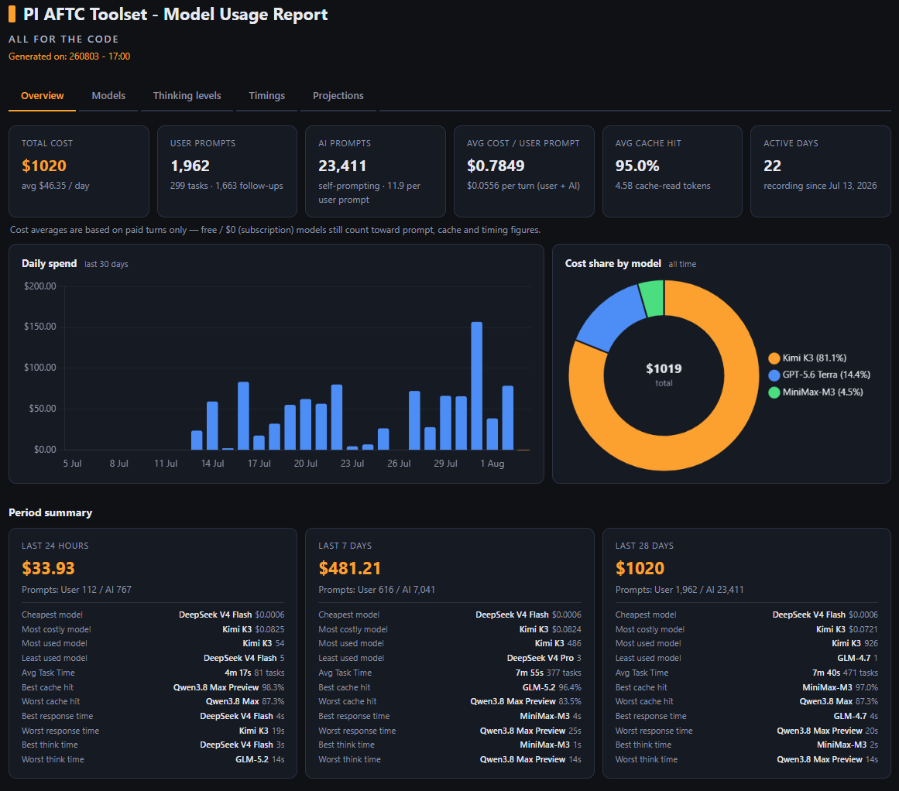Viewport: 899px width, 791px height.
Task: Click the green MiniMax-M3 donut segment
Action: click(653, 299)
